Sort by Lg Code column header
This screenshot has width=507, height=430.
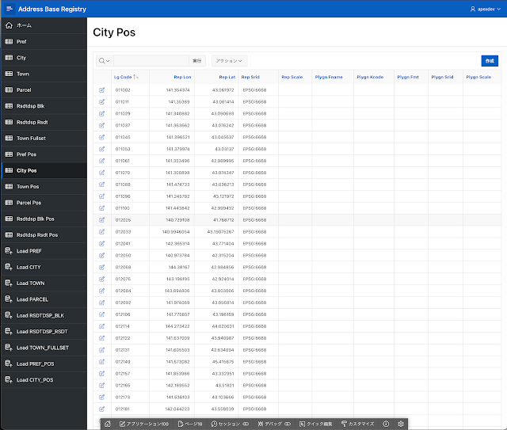pos(123,77)
